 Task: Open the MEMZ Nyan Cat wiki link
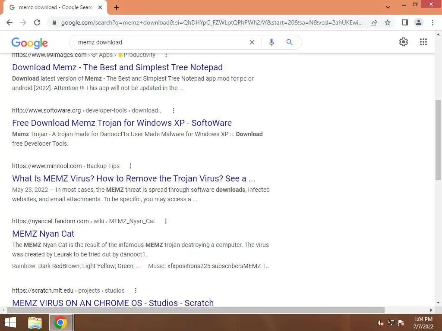[43, 234]
